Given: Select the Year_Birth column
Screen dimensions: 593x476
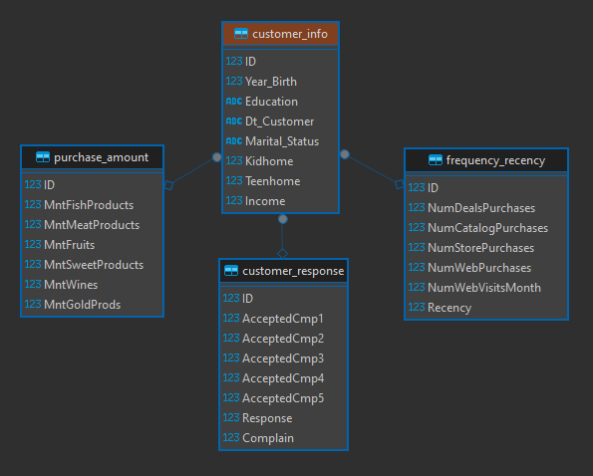Looking at the screenshot, I should click(x=281, y=82).
